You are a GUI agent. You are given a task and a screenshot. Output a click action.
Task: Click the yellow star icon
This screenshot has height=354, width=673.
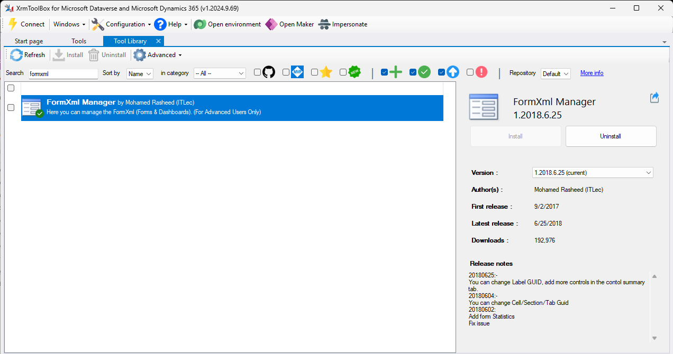tap(326, 72)
